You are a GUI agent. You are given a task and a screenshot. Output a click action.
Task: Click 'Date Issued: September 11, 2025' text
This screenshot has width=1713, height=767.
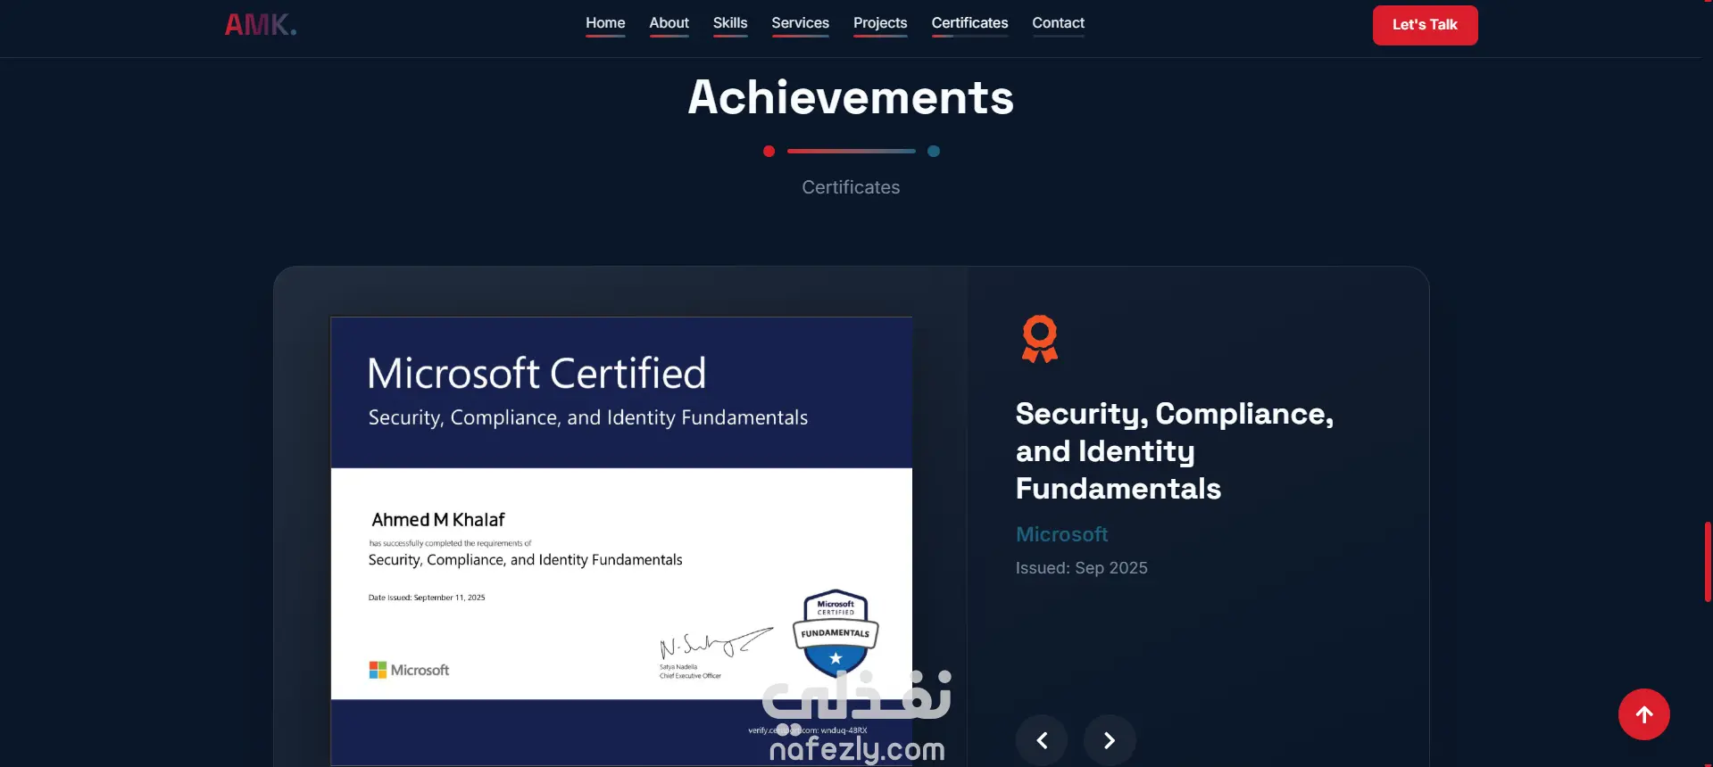427,598
